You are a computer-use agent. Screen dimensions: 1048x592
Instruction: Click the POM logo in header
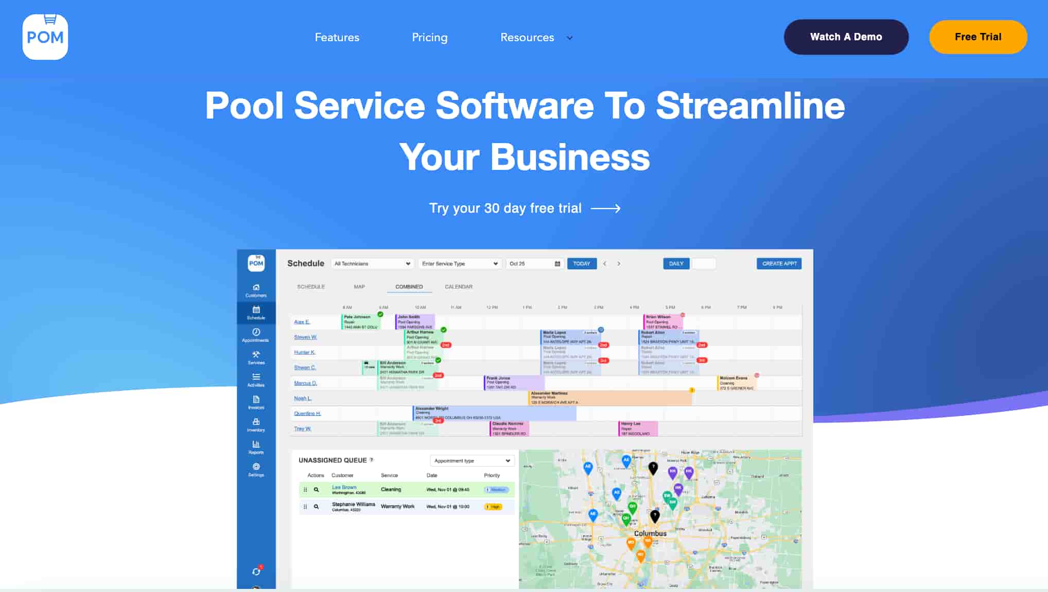(45, 37)
